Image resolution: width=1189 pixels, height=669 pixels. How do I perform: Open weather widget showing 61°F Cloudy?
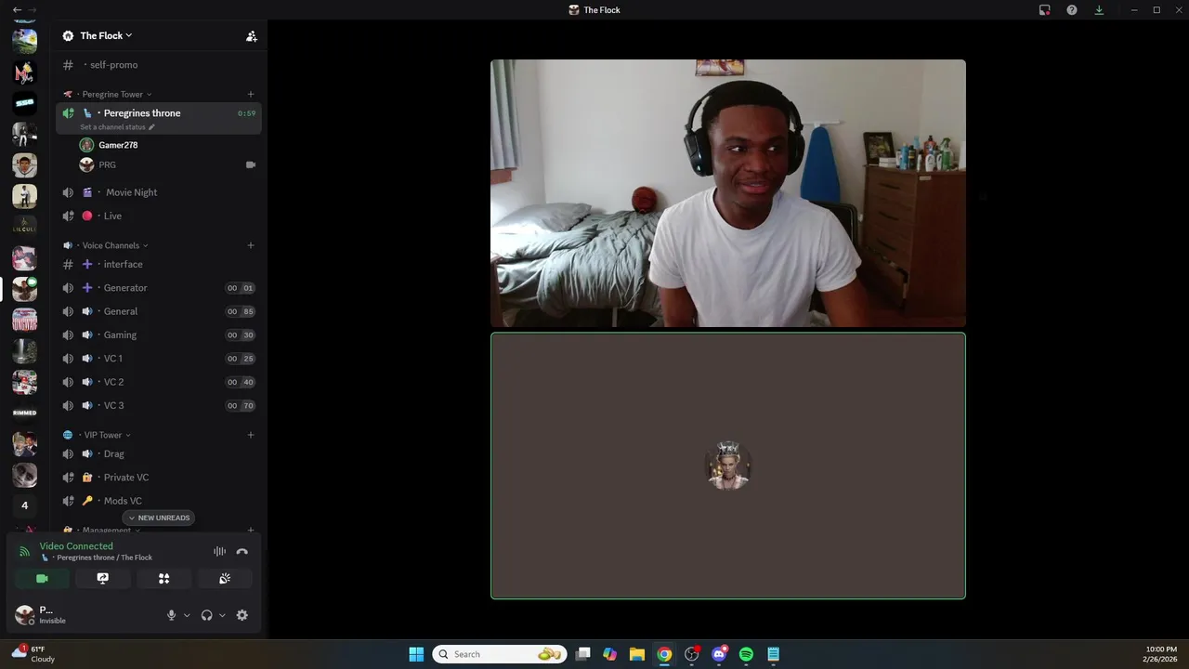(34, 654)
